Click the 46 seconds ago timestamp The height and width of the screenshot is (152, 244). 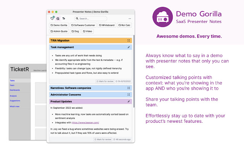(x=122, y=139)
